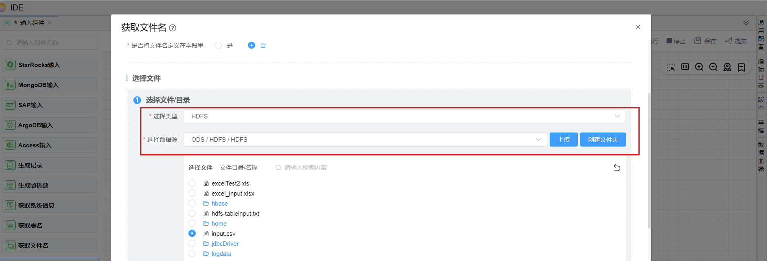Click the hbase folder icon
The width and height of the screenshot is (767, 261).
coord(206,204)
